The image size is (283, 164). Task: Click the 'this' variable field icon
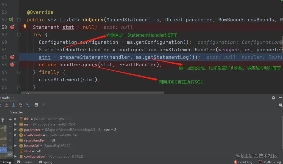(21, 119)
